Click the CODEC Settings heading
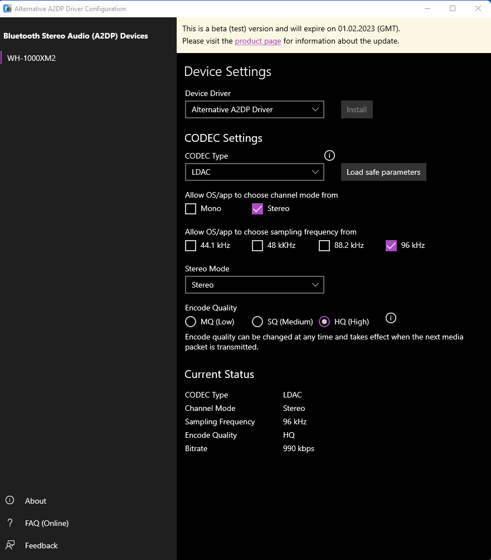The image size is (491, 560). pos(223,138)
